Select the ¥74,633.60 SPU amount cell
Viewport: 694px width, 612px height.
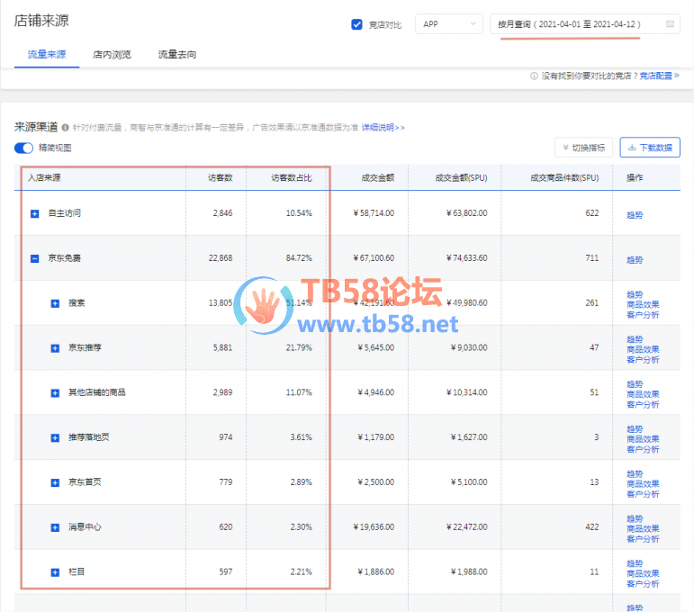click(x=466, y=258)
